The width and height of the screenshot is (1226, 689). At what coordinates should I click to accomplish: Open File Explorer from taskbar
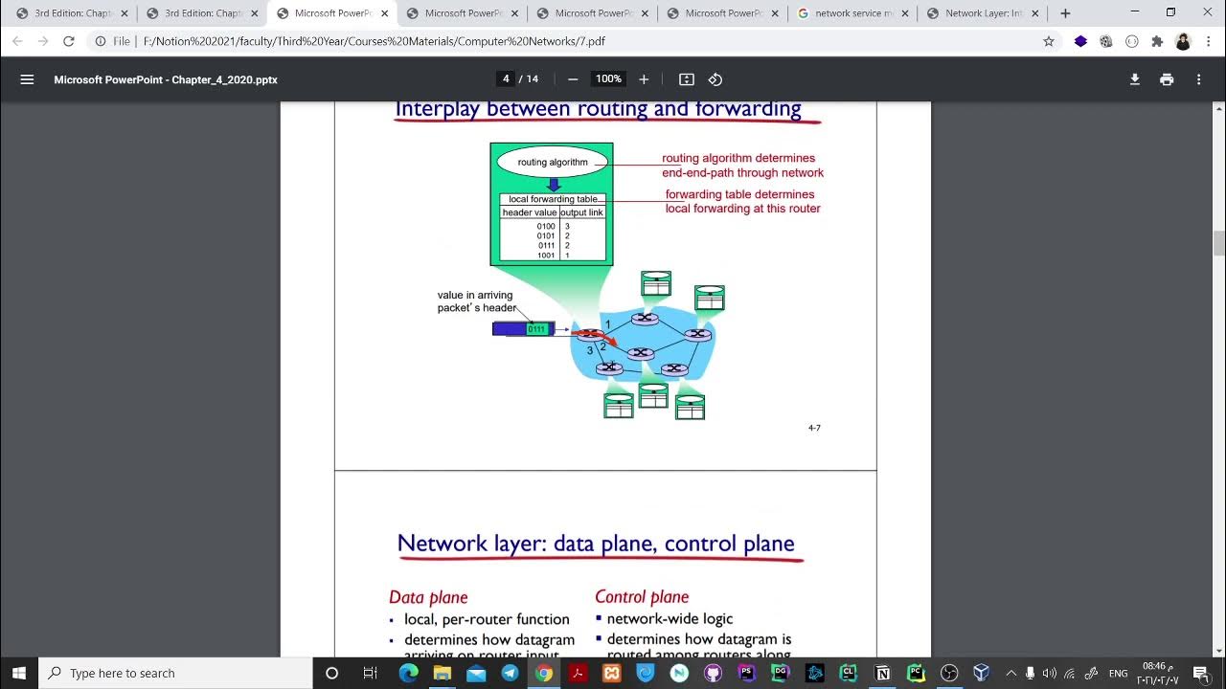click(442, 673)
